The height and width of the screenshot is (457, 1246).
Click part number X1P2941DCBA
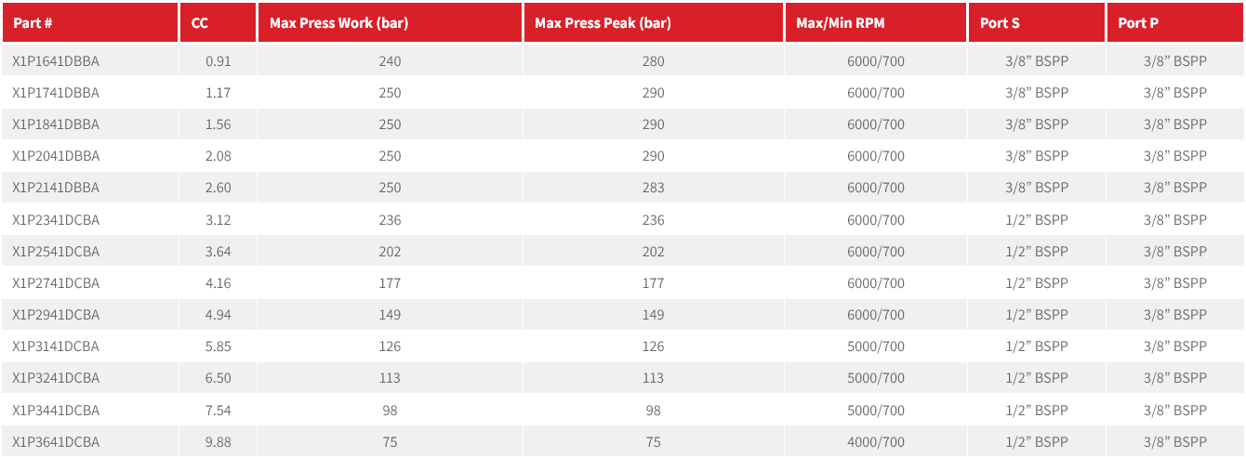pos(56,315)
